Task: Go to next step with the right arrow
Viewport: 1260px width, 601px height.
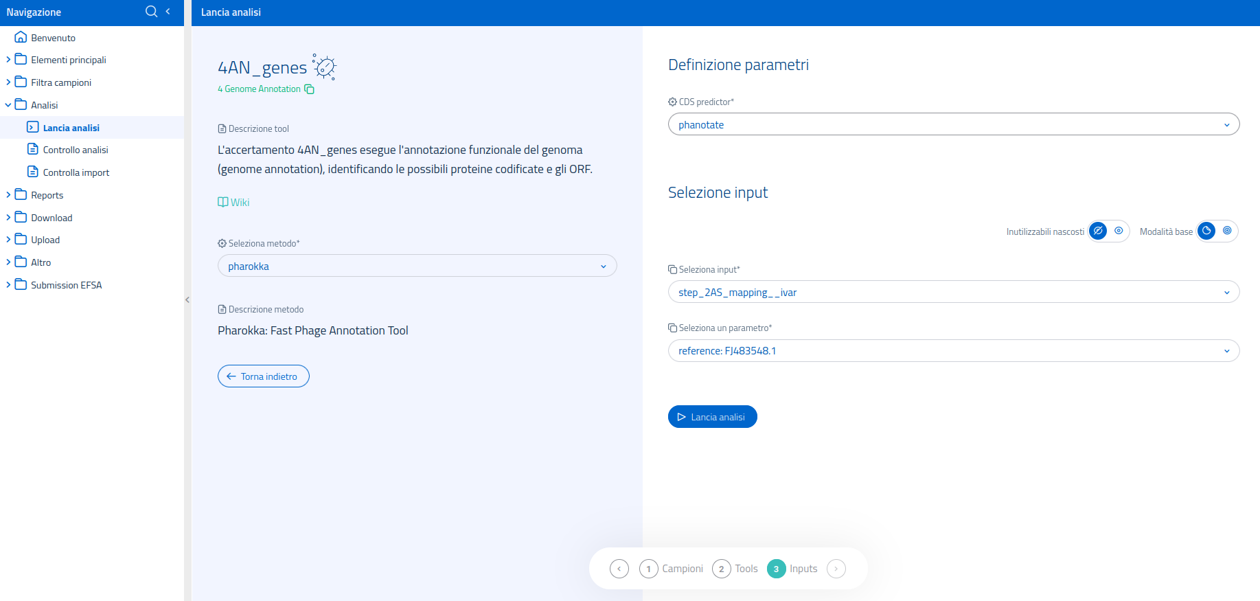Action: pyautogui.click(x=836, y=569)
